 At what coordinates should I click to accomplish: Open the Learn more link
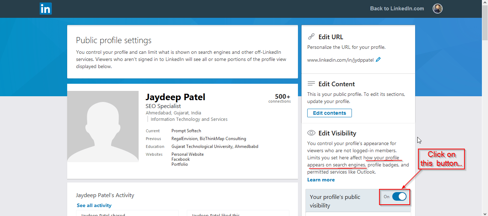(x=321, y=180)
